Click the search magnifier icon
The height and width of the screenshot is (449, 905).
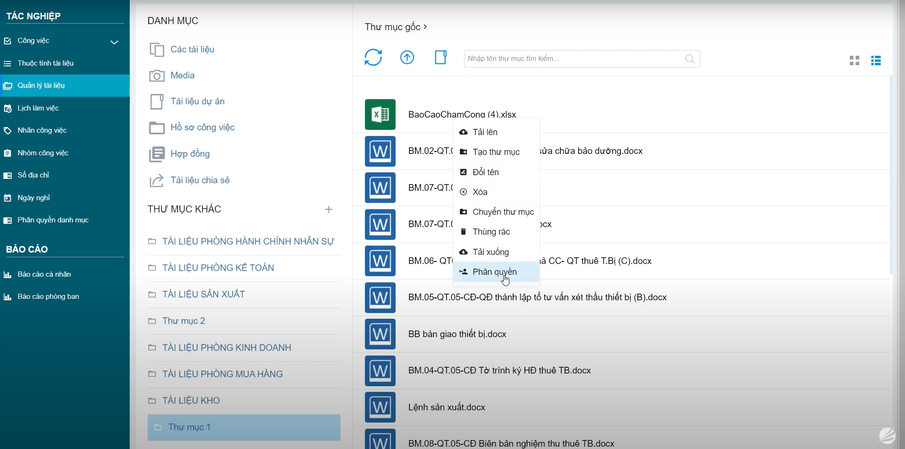(x=690, y=59)
